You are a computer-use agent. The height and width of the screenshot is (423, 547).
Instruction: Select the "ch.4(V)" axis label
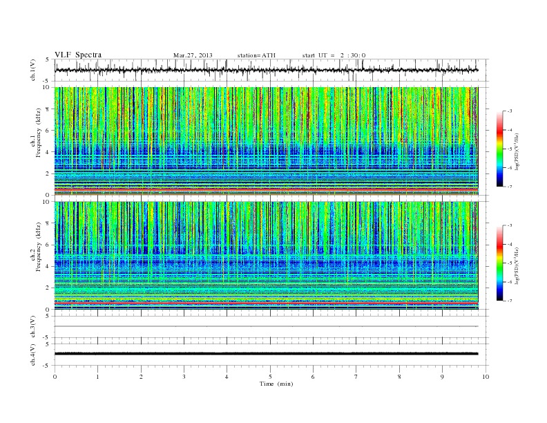point(33,355)
